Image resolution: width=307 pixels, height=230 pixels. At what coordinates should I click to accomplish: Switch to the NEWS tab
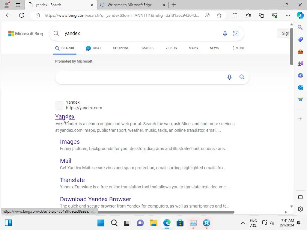214,48
